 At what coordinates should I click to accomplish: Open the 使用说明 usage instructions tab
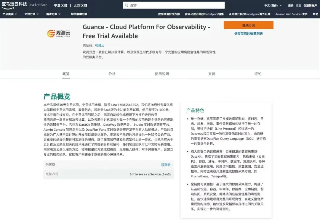(x=161, y=74)
